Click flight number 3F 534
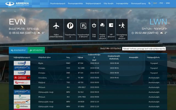 tap(81, 63)
